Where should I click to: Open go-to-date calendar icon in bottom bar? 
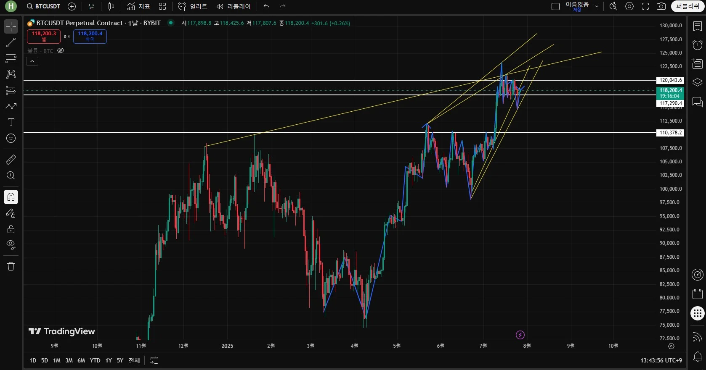(x=154, y=360)
